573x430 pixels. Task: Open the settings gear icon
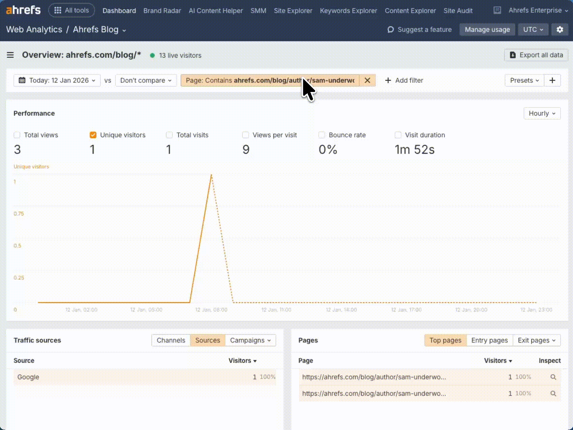(x=560, y=29)
